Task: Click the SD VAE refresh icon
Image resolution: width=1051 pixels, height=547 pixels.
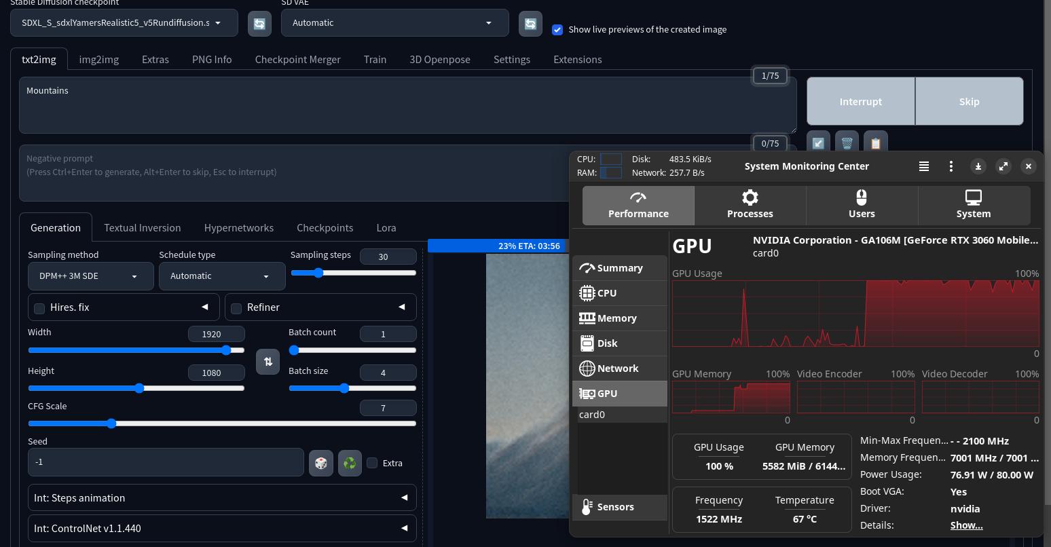Action: tap(530, 24)
